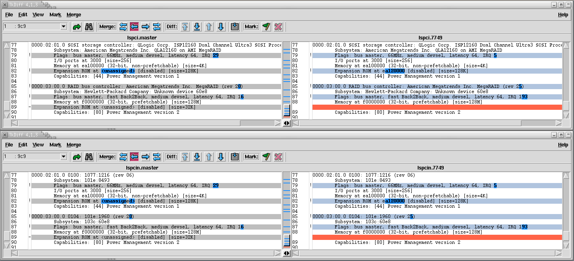Select merge right choice in lspci window
This screenshot has width=574, height=261.
[145, 27]
